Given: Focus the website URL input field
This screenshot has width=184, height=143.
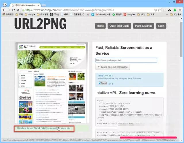Looking at the screenshot, I should [x=126, y=60].
